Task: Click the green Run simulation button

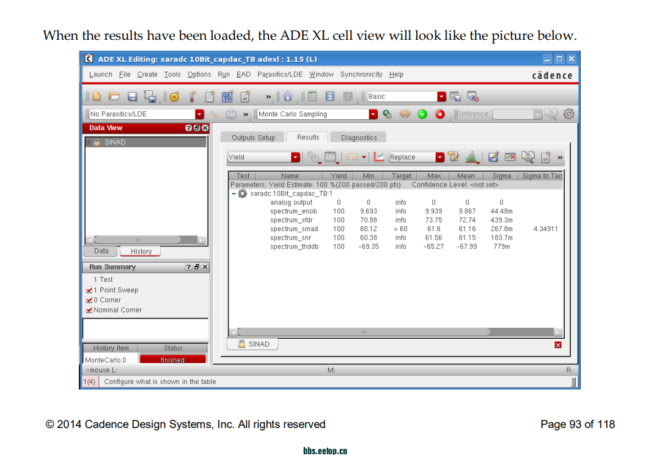Action: [x=422, y=114]
